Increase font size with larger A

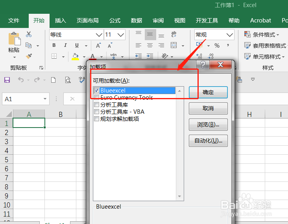tap(98, 45)
